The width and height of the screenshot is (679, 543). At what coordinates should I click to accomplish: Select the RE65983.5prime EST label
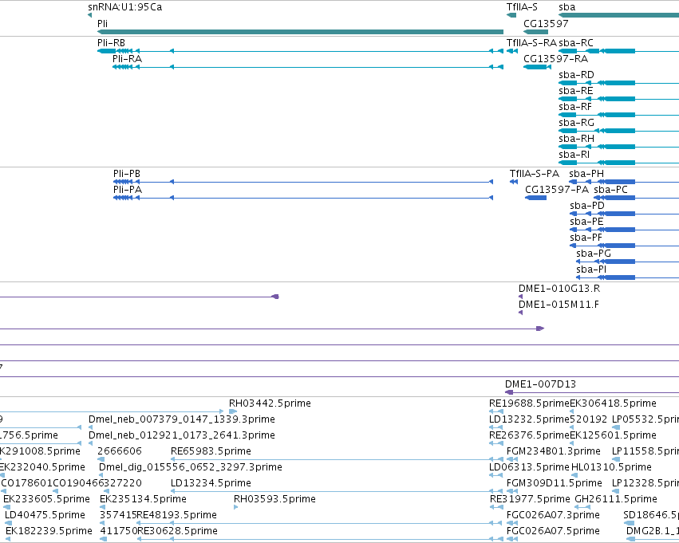pyautogui.click(x=211, y=452)
